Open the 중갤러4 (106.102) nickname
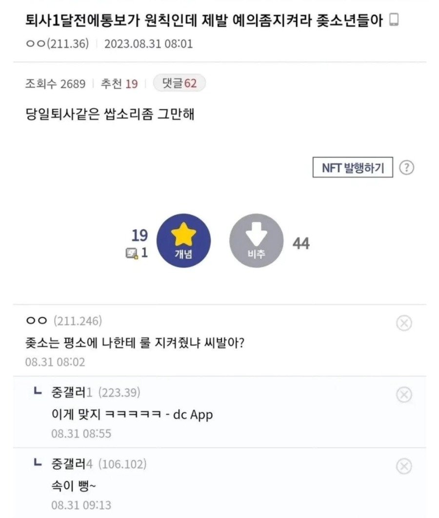 point(98,464)
